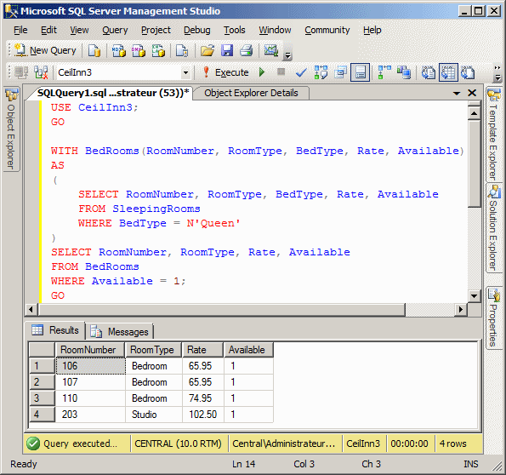Select row header 2 in results grid
506x475 pixels.
pos(42,382)
